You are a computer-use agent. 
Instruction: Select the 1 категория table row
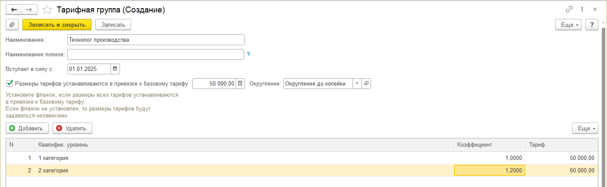click(216, 158)
